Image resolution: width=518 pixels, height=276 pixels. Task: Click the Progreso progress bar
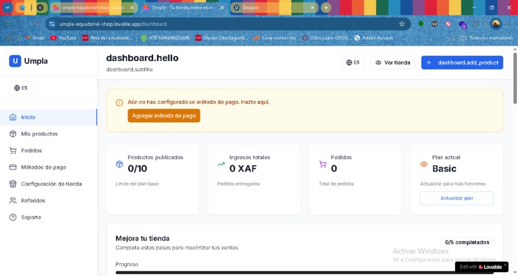pos(305,273)
